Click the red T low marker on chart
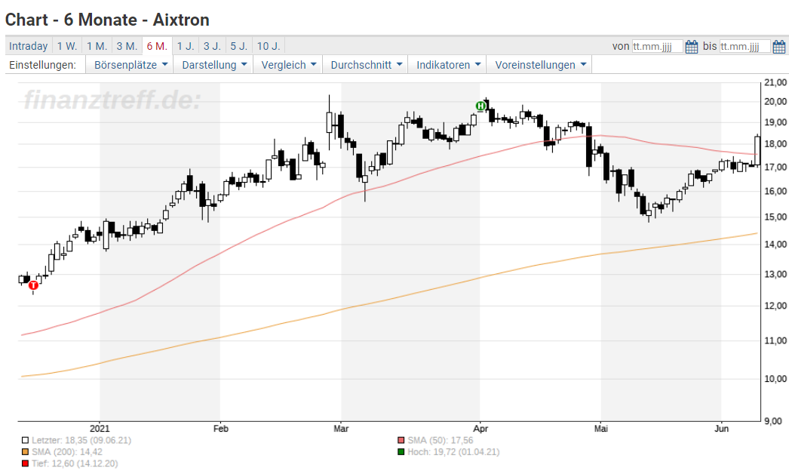 click(x=34, y=285)
